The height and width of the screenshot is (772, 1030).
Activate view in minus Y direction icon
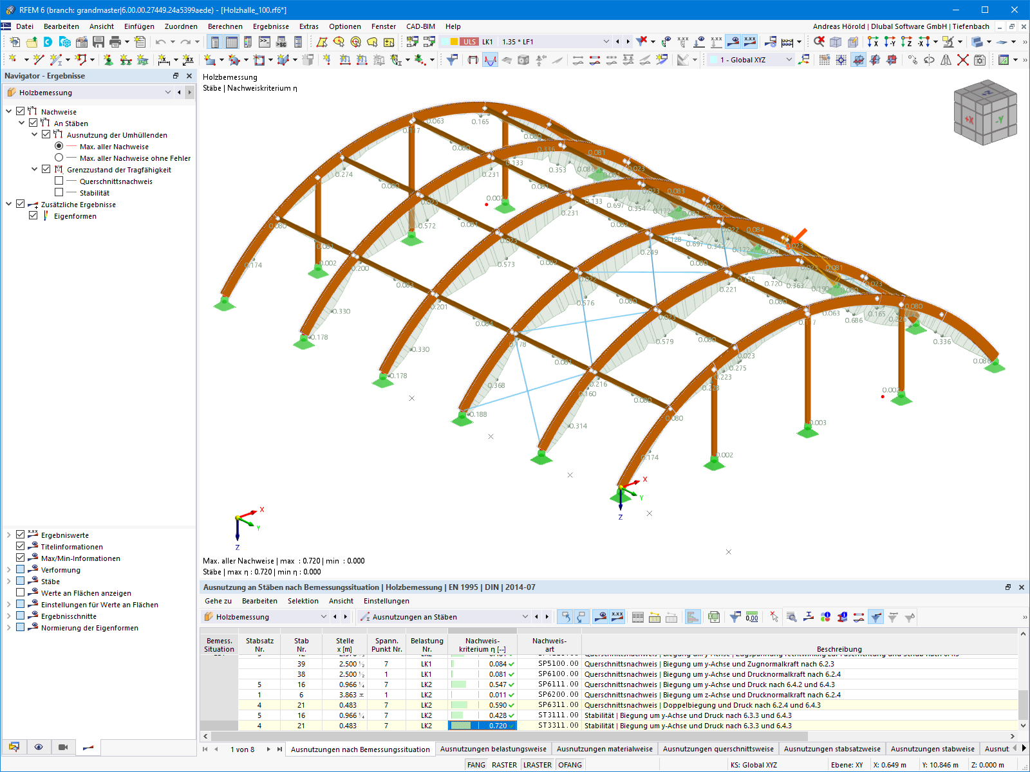coord(890,42)
